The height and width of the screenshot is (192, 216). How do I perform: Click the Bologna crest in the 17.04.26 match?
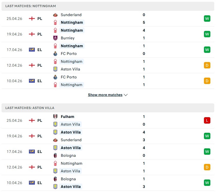[x=55, y=155]
